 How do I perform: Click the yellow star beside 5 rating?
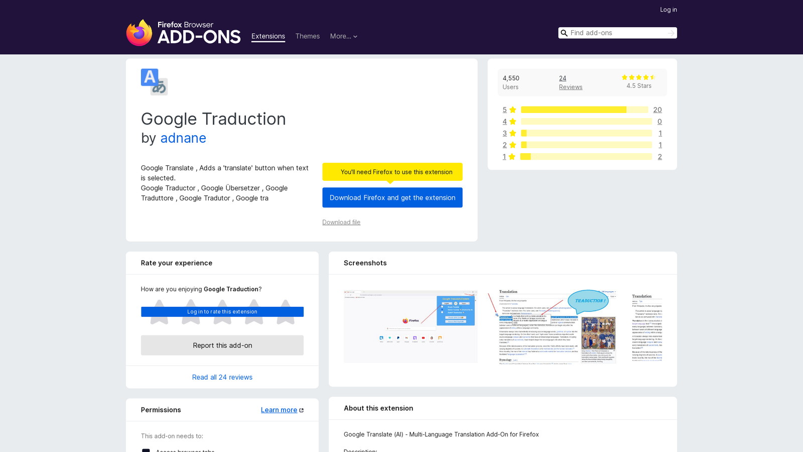point(512,110)
